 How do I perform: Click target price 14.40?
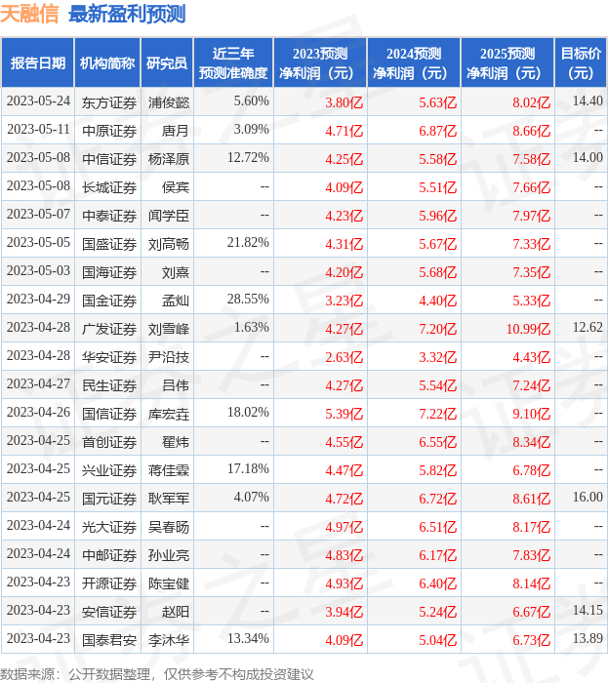(588, 101)
